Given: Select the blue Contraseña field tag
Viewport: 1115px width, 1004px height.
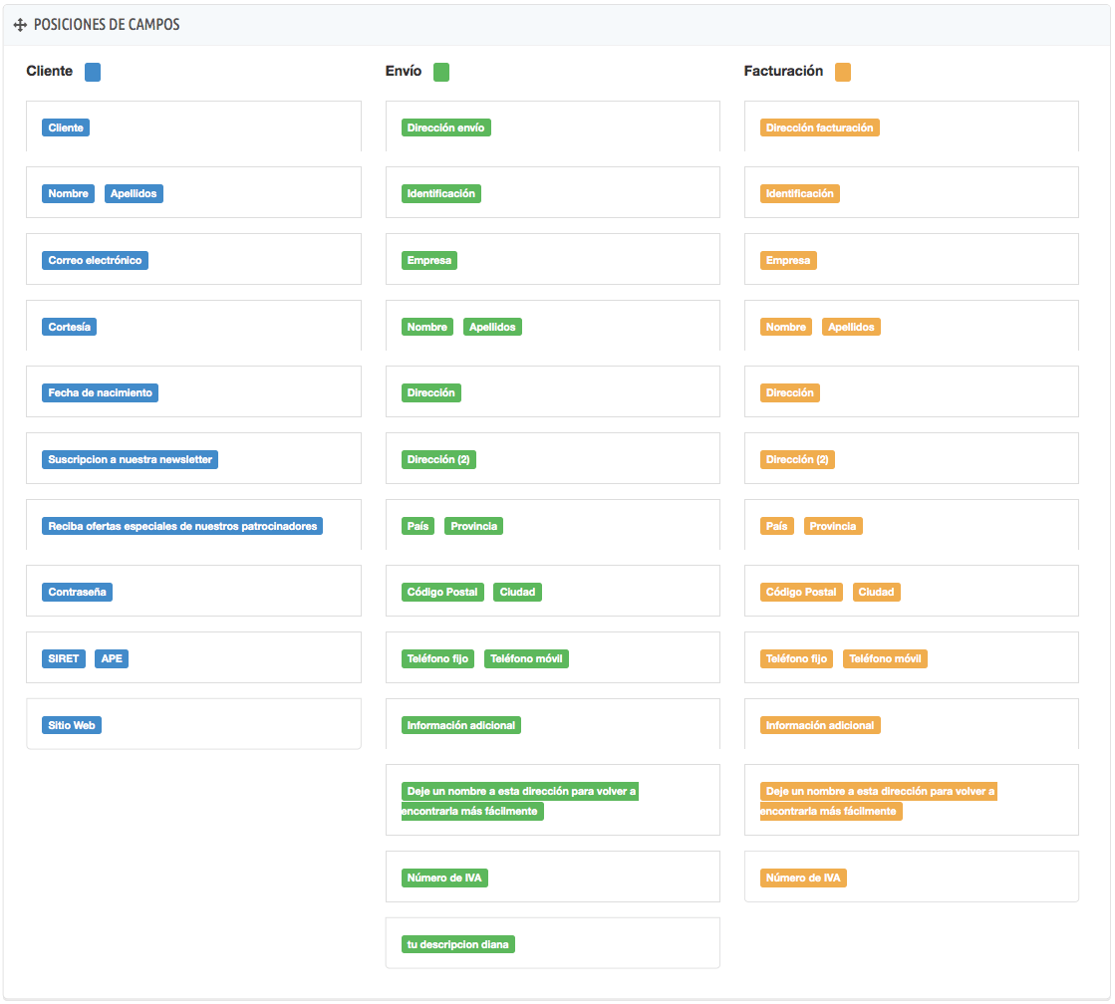Looking at the screenshot, I should (x=77, y=592).
